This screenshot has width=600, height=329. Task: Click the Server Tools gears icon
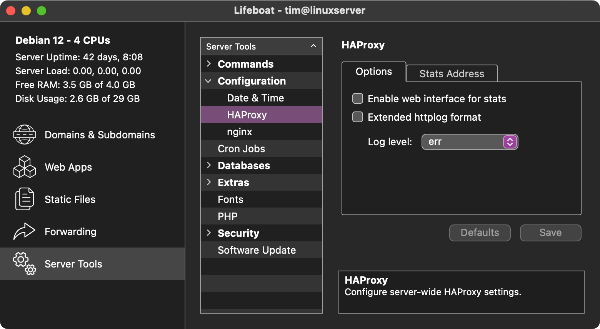click(x=25, y=264)
